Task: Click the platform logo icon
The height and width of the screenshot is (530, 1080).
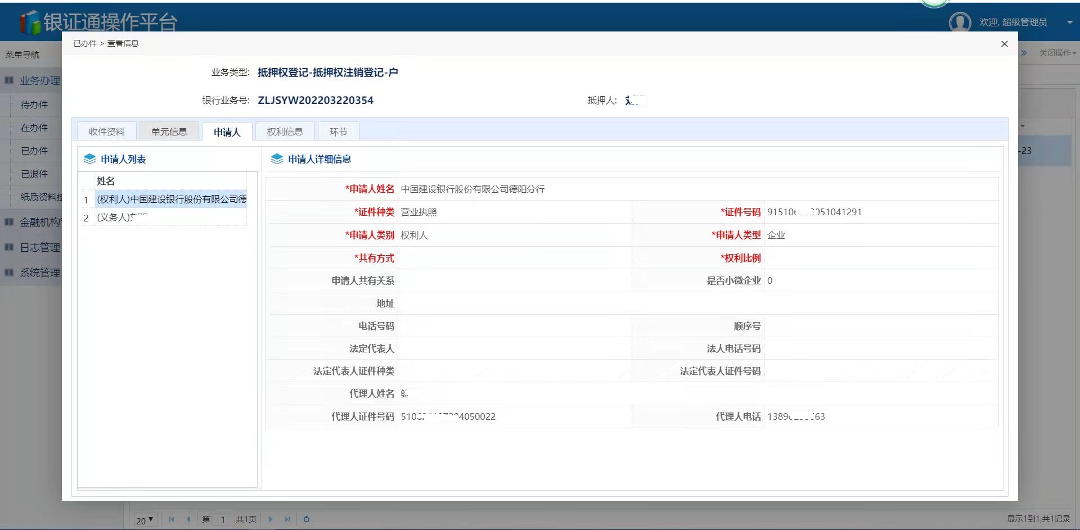Action: click(x=30, y=22)
